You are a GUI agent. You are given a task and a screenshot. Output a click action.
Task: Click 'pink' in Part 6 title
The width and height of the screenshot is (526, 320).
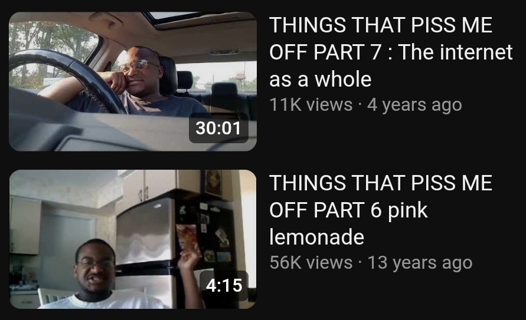(x=407, y=211)
